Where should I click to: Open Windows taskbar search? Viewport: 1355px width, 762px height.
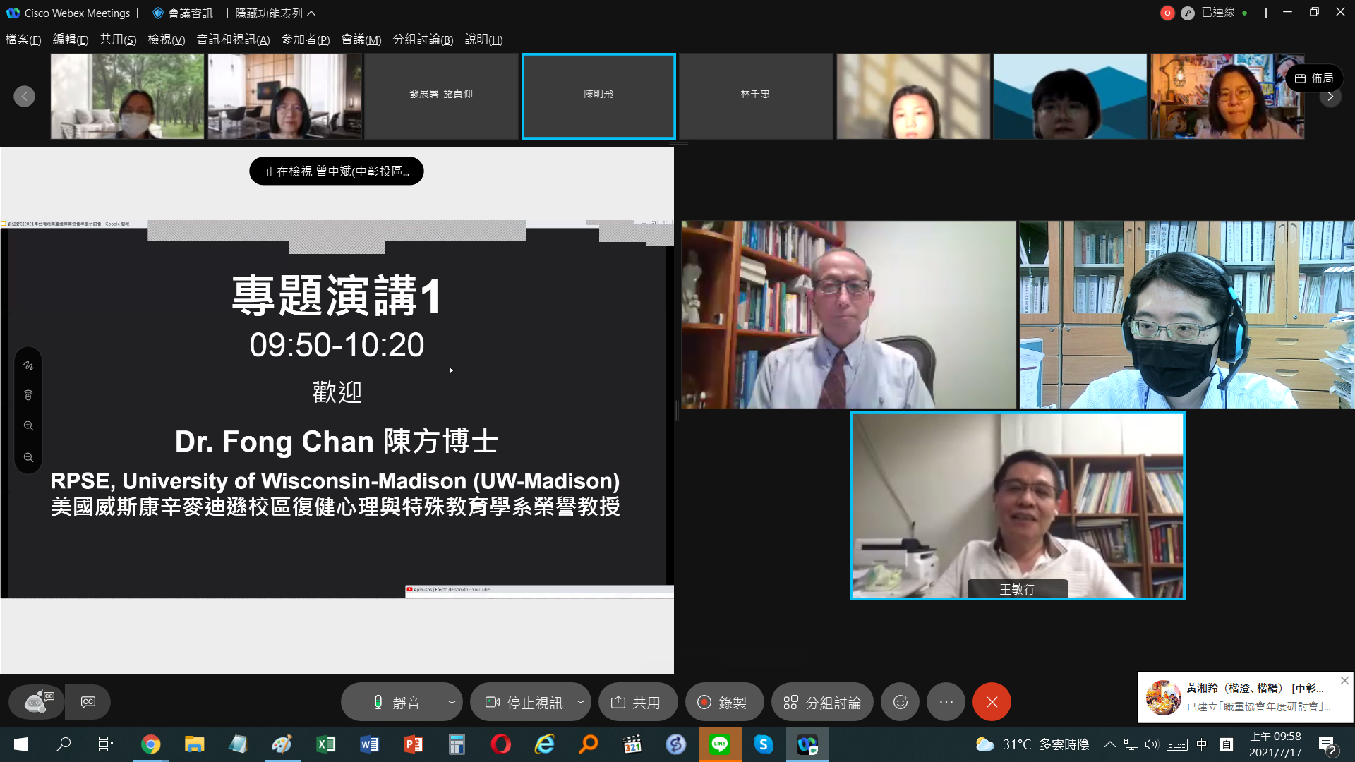click(x=64, y=744)
